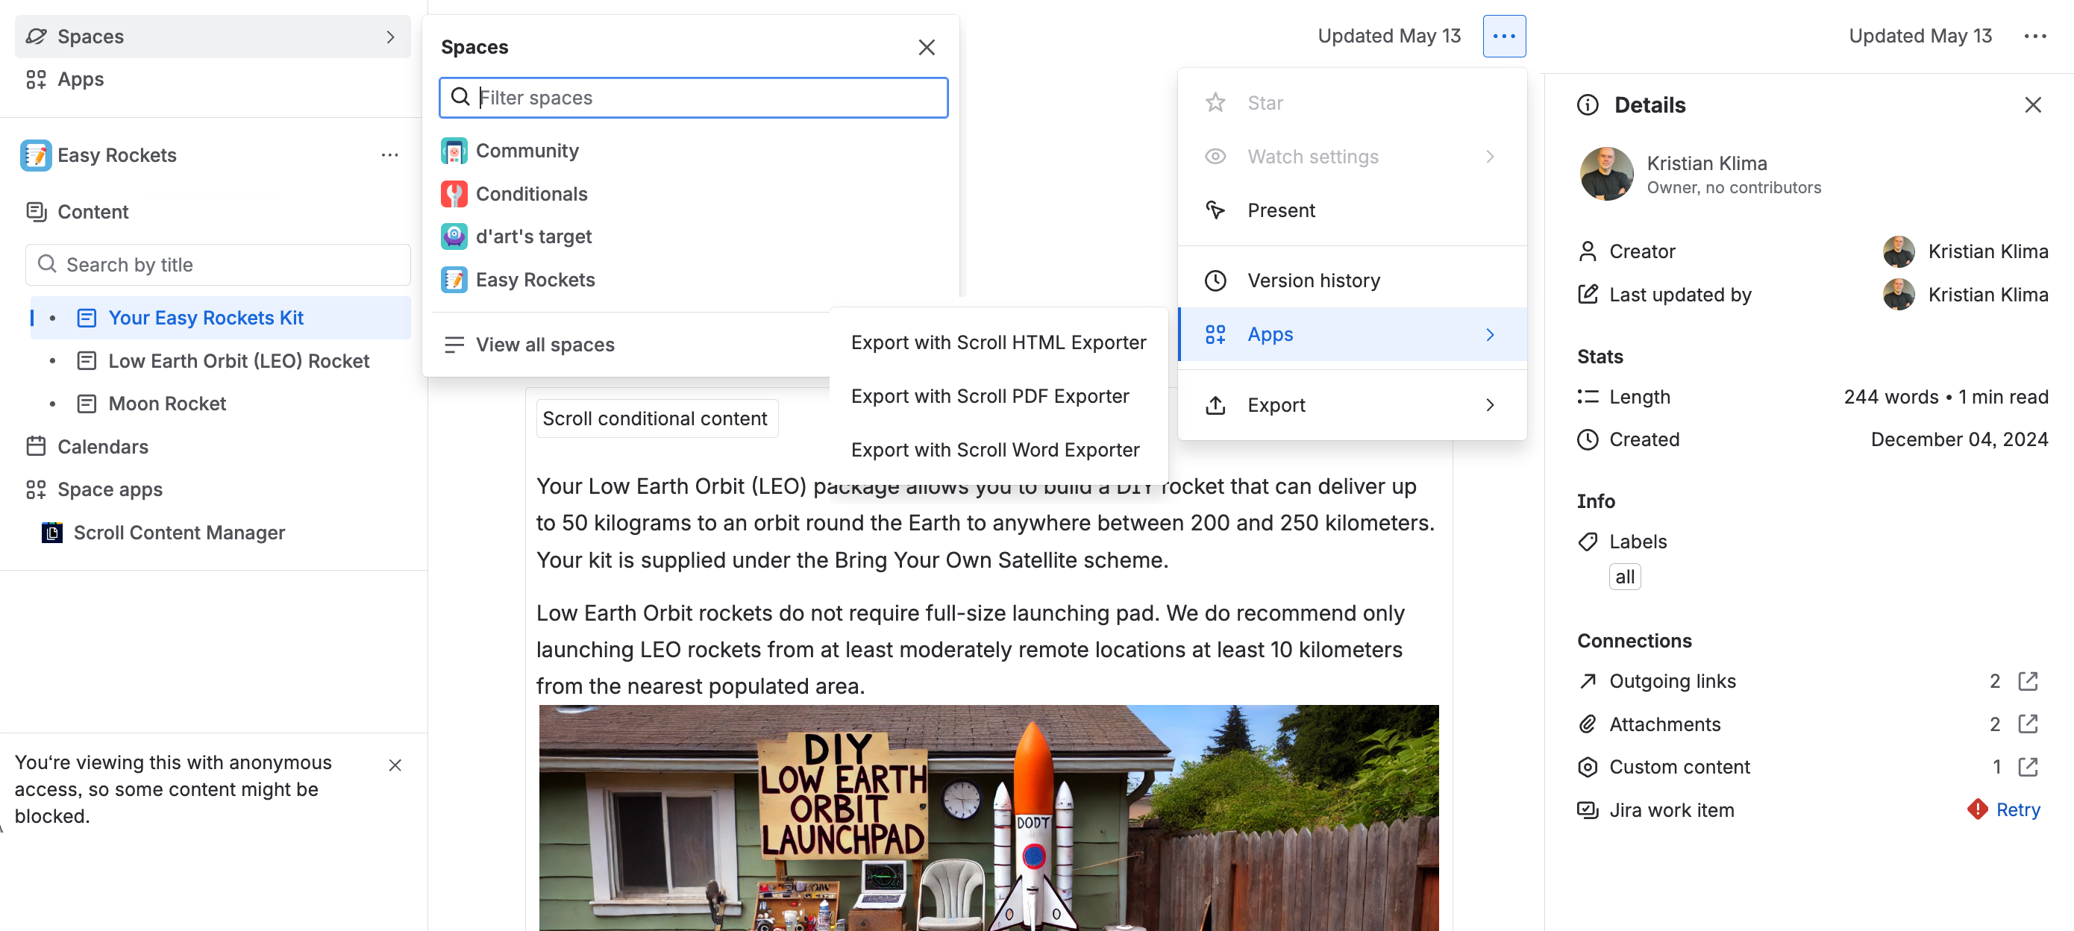2074x931 pixels.
Task: Click the Content icon in sidebar
Action: [x=37, y=212]
